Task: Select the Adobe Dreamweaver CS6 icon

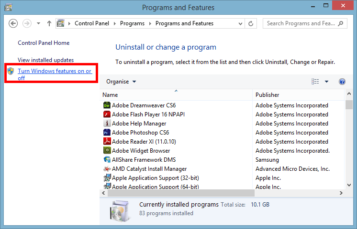Action: pos(107,105)
